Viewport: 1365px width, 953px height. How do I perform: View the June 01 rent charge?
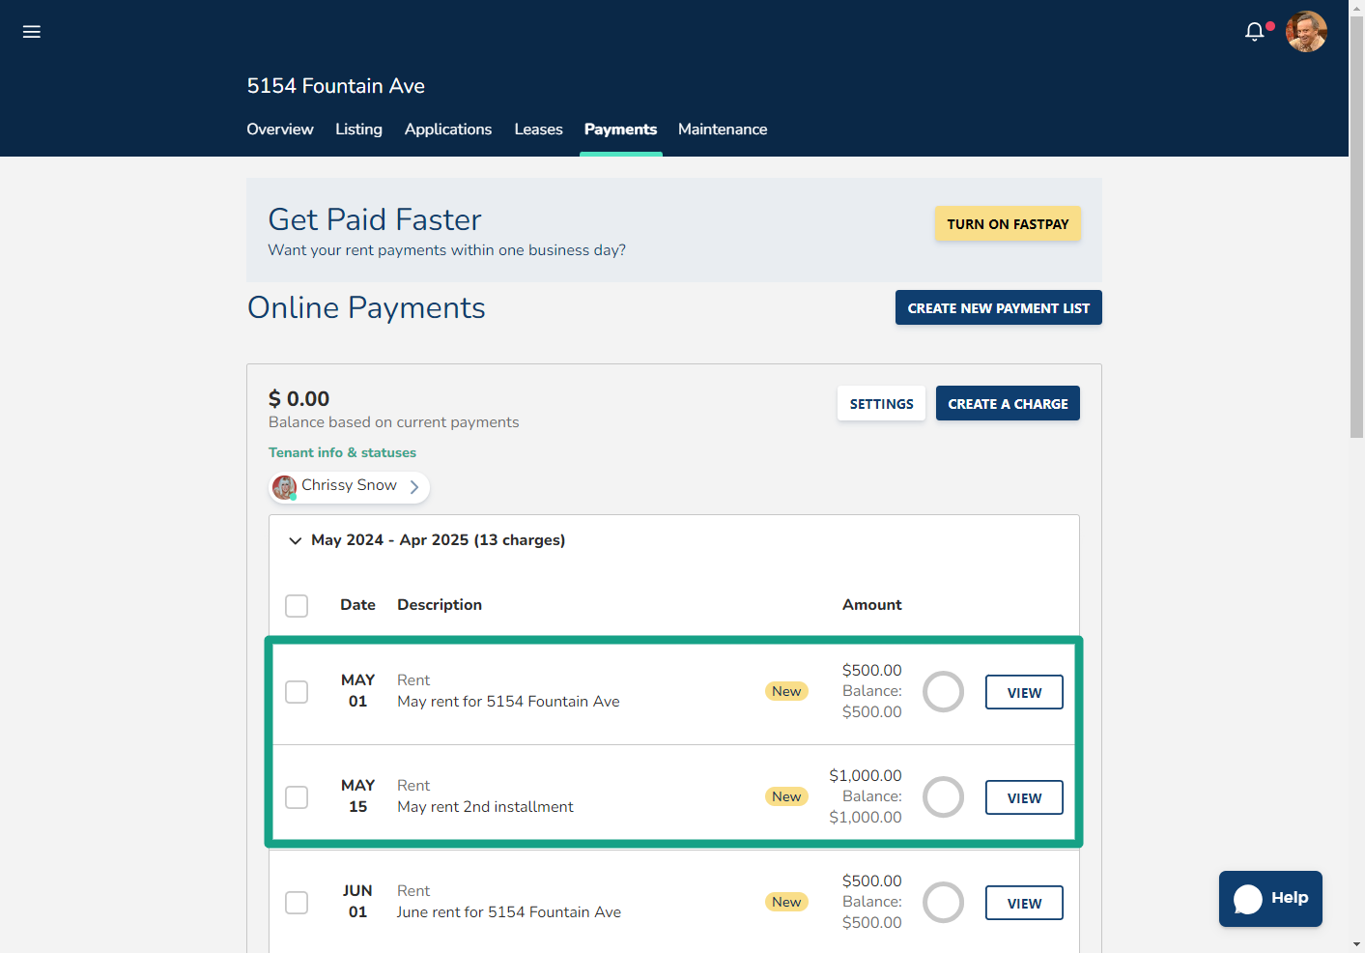(x=1024, y=904)
